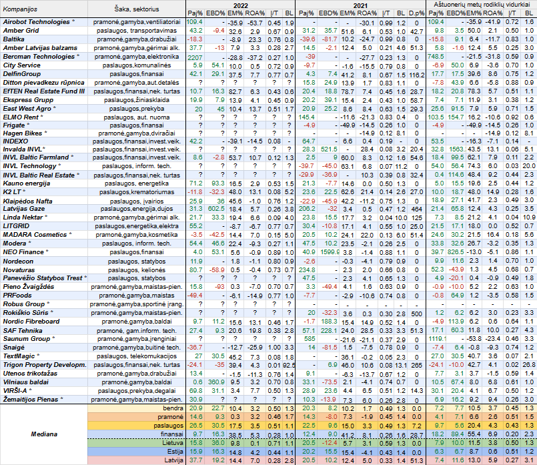Viewport: 537px width, 465px height.
Task: Click the 'D.p%' column header
Action: coord(417,13)
